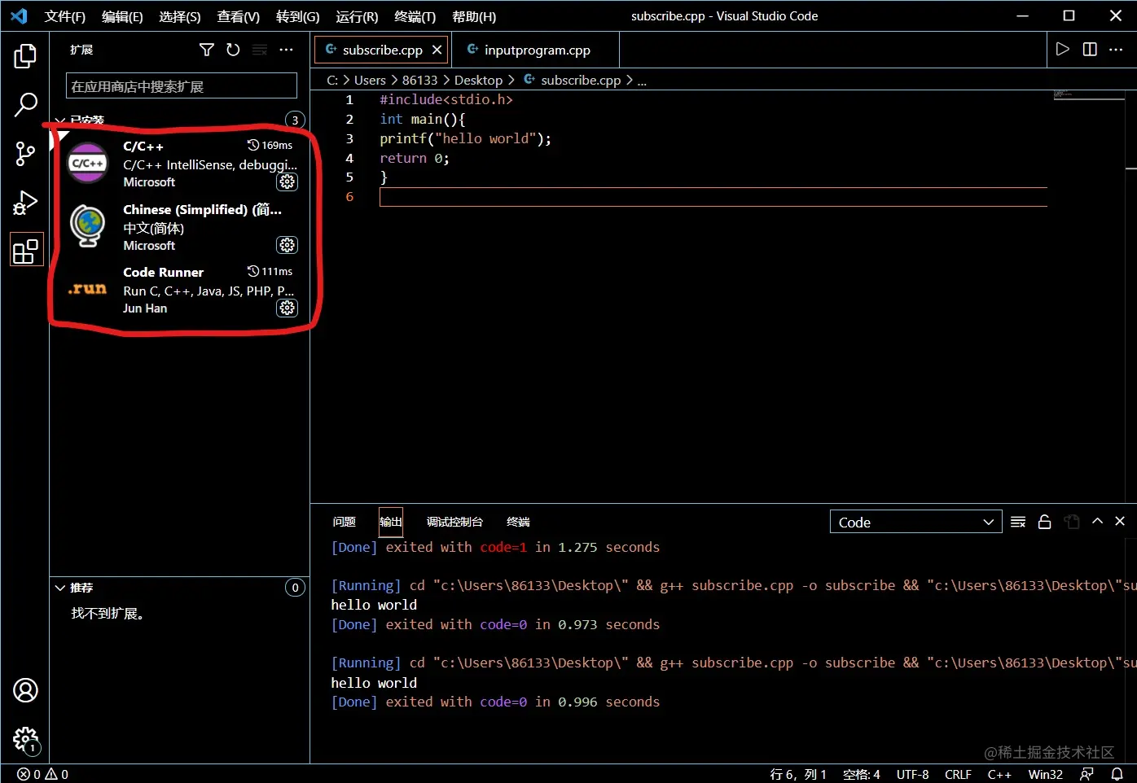Image resolution: width=1137 pixels, height=783 pixels.
Task: Toggle output scroll lock
Action: 1045,522
